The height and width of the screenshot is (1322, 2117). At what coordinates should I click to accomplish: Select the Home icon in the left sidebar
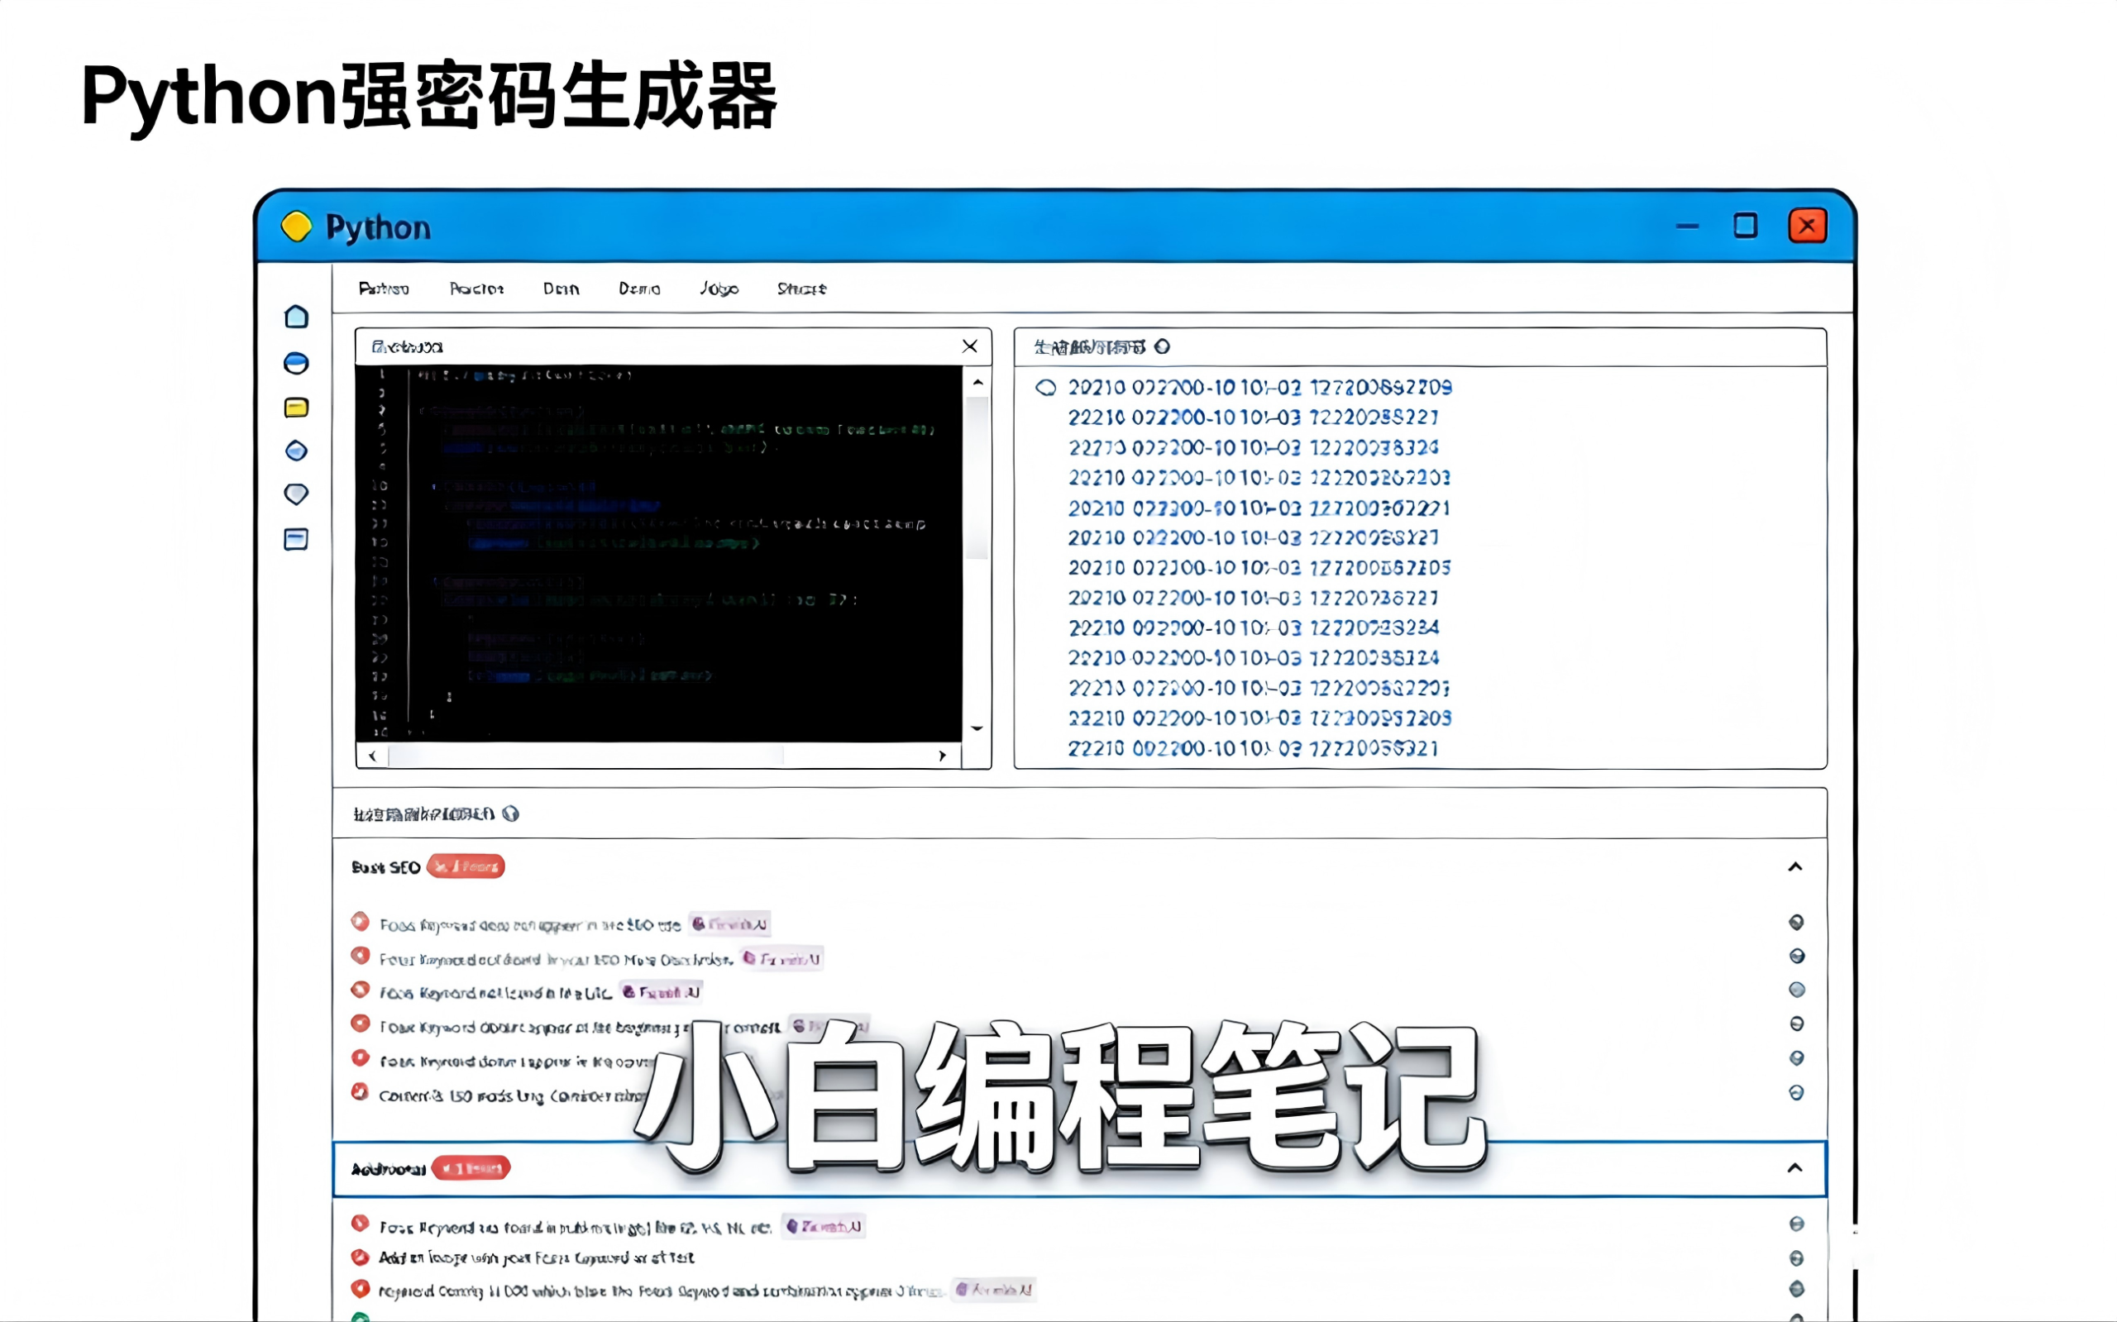[296, 317]
